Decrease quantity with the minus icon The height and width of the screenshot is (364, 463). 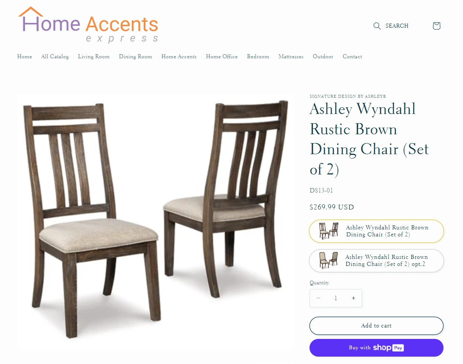click(318, 298)
